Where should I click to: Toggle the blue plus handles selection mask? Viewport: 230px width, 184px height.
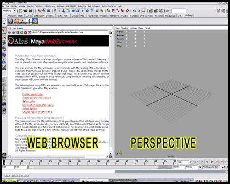[x=59, y=11]
